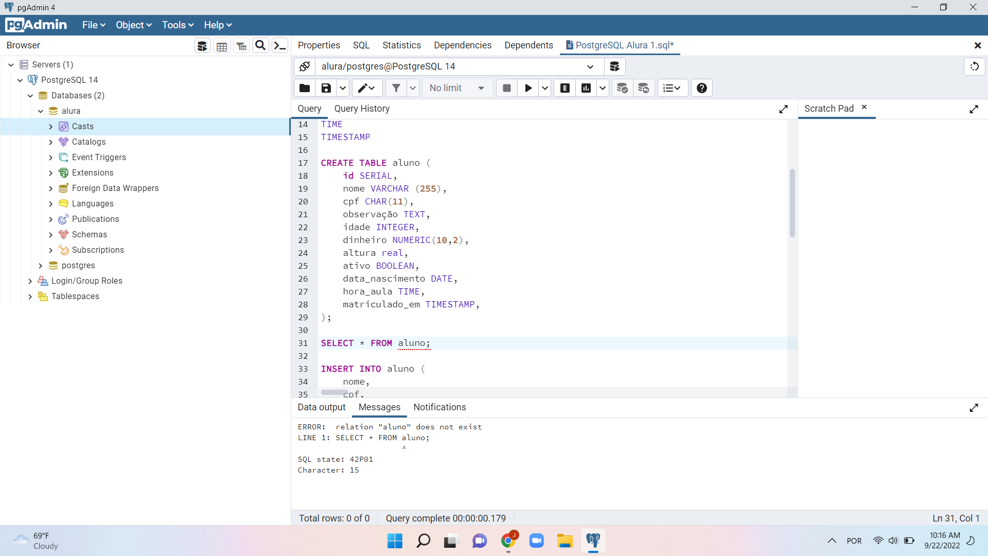The height and width of the screenshot is (556, 988).
Task: Open the Execute/Run query button
Action: coord(527,88)
